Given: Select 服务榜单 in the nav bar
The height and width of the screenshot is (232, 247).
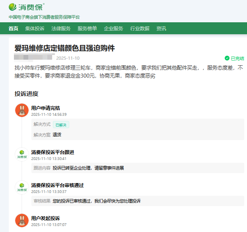Looking at the screenshot, I should coord(87,29).
